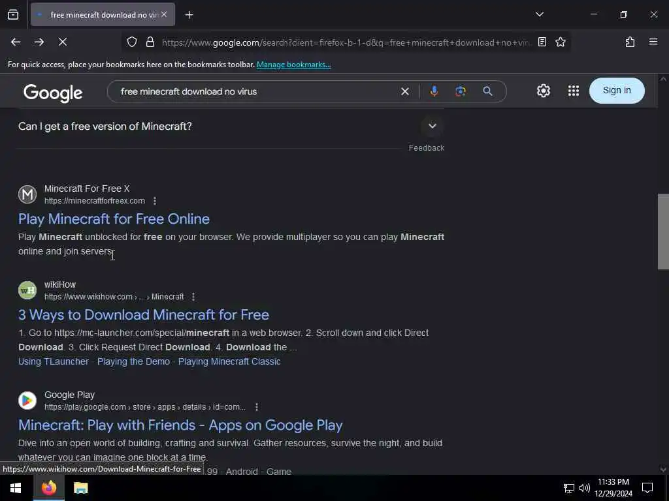Image resolution: width=669 pixels, height=501 pixels.
Task: Click the Google Play favicon
Action: [27, 401]
